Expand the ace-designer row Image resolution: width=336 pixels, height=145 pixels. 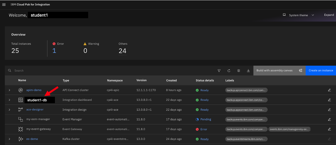coord(9,110)
